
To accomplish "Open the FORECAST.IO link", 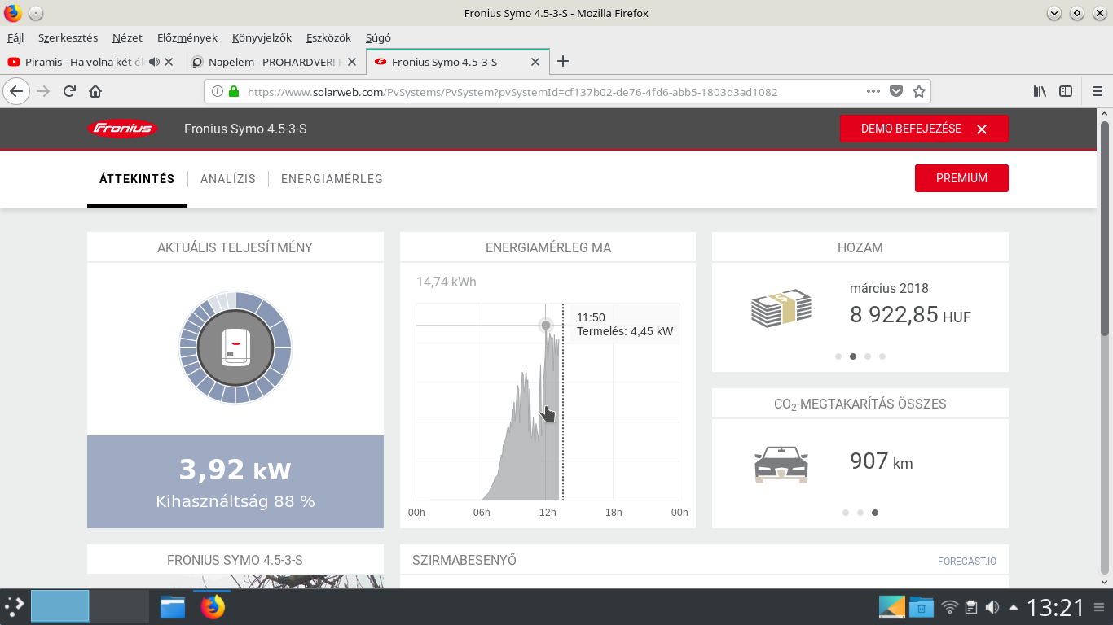I will (x=967, y=562).
